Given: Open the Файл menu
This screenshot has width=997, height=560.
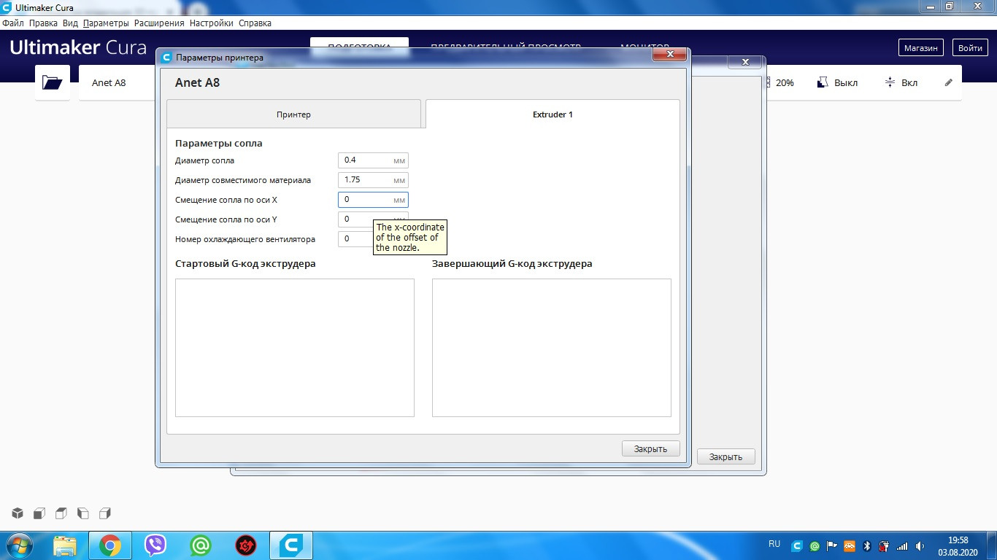Looking at the screenshot, I should (13, 23).
